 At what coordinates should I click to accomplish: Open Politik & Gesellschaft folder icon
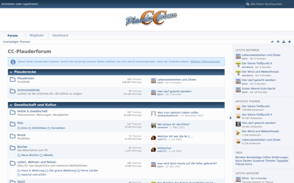click(13, 112)
